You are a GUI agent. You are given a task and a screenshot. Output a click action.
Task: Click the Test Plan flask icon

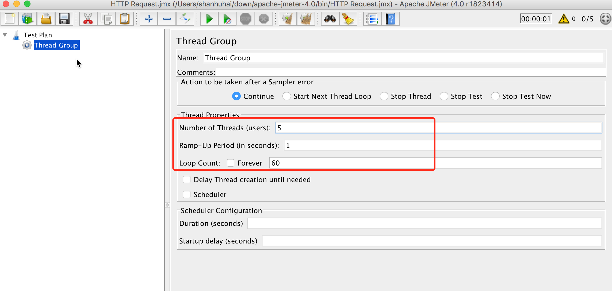16,35
